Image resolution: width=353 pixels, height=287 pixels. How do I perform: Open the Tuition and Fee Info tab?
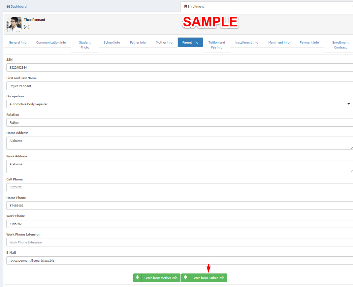[x=217, y=45]
